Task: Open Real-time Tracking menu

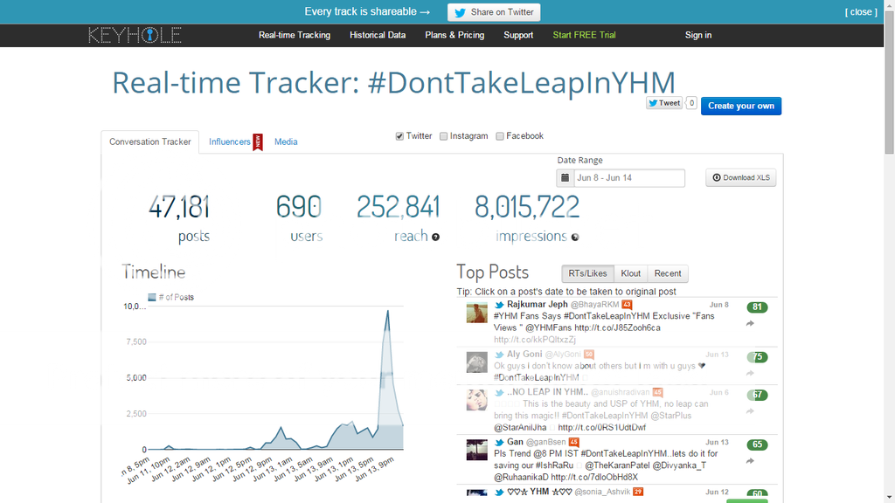Action: tap(295, 35)
